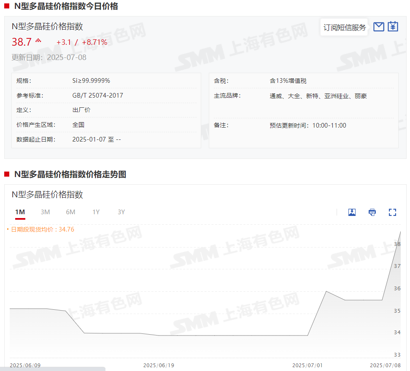Switch chart to 1Y range
Viewport: 410px width, 371px height.
click(96, 212)
